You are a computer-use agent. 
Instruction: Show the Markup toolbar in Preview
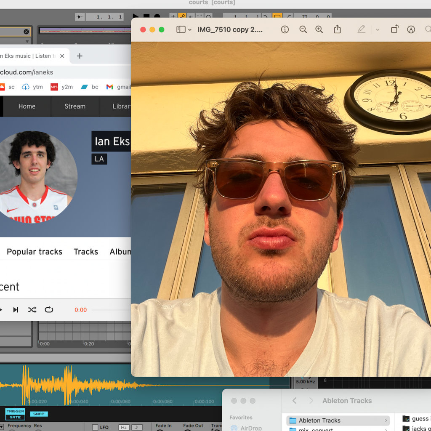click(x=411, y=29)
